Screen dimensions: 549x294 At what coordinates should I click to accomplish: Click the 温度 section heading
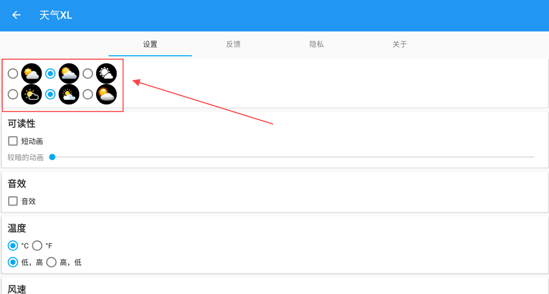[x=17, y=228]
